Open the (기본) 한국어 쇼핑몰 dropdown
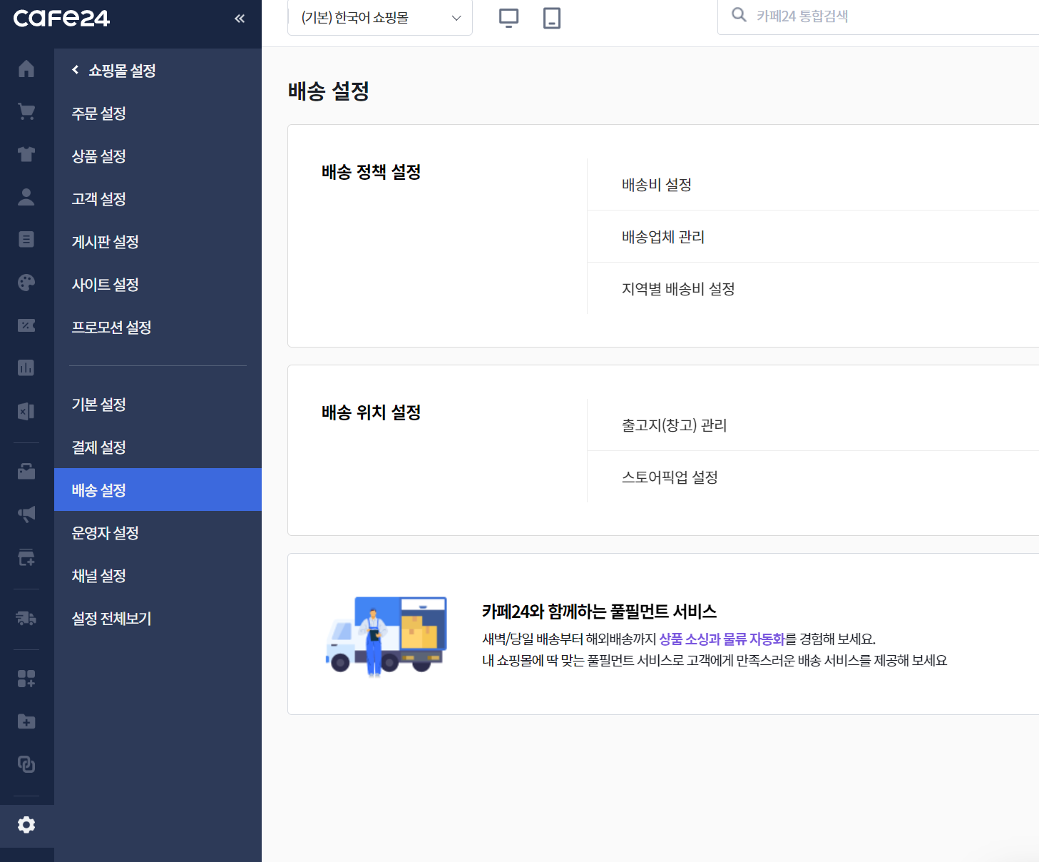 pos(380,18)
